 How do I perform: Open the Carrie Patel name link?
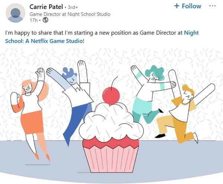coord(46,7)
